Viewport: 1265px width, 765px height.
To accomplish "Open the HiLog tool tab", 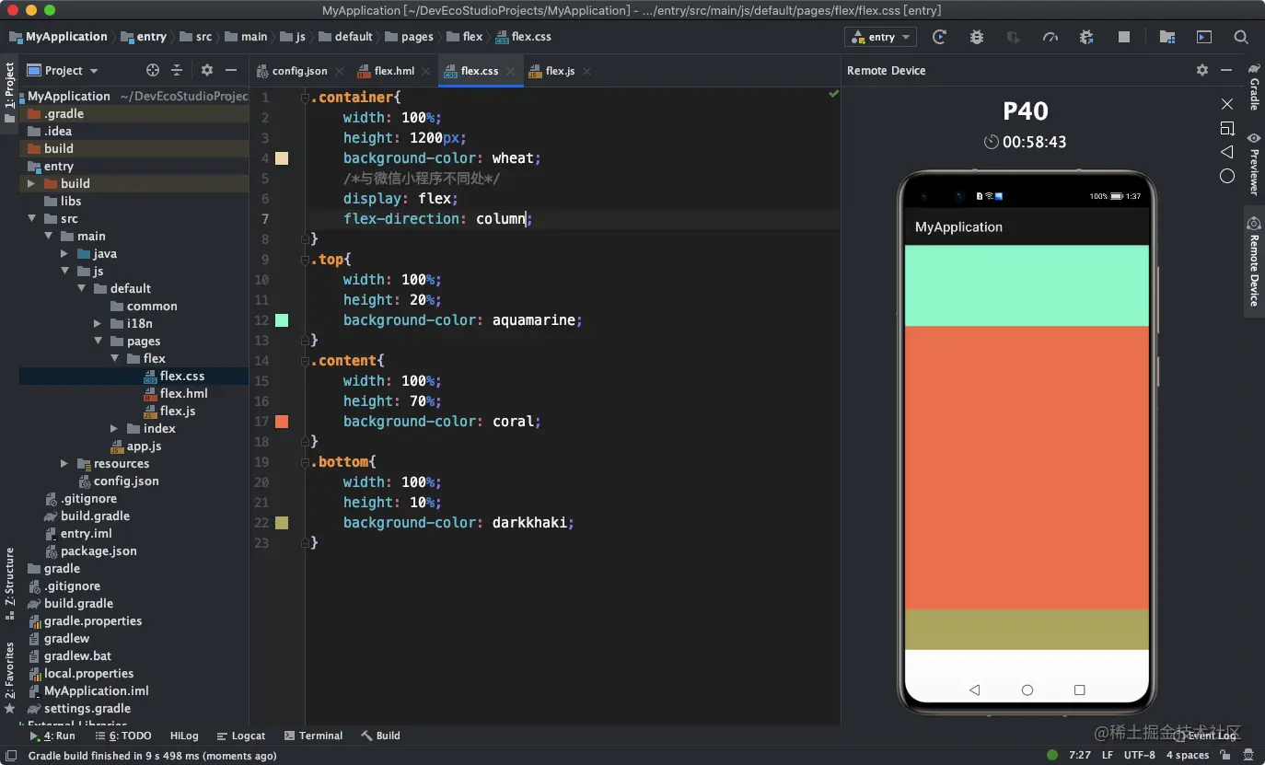I will (184, 736).
